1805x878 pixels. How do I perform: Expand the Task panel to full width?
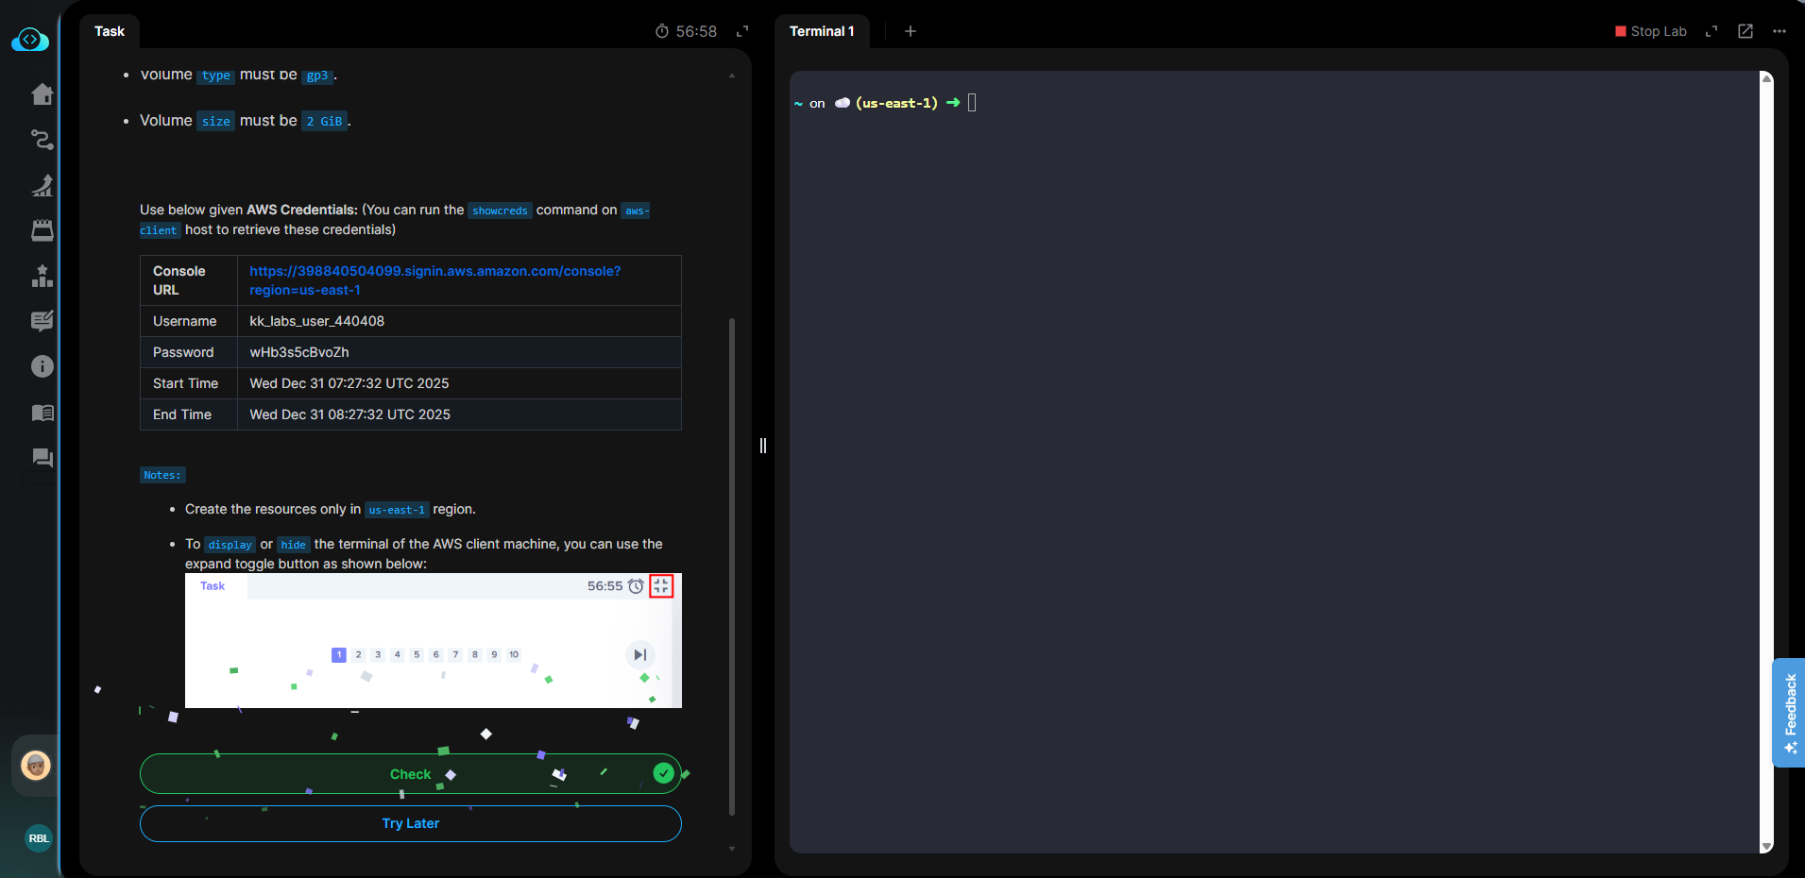coord(742,31)
